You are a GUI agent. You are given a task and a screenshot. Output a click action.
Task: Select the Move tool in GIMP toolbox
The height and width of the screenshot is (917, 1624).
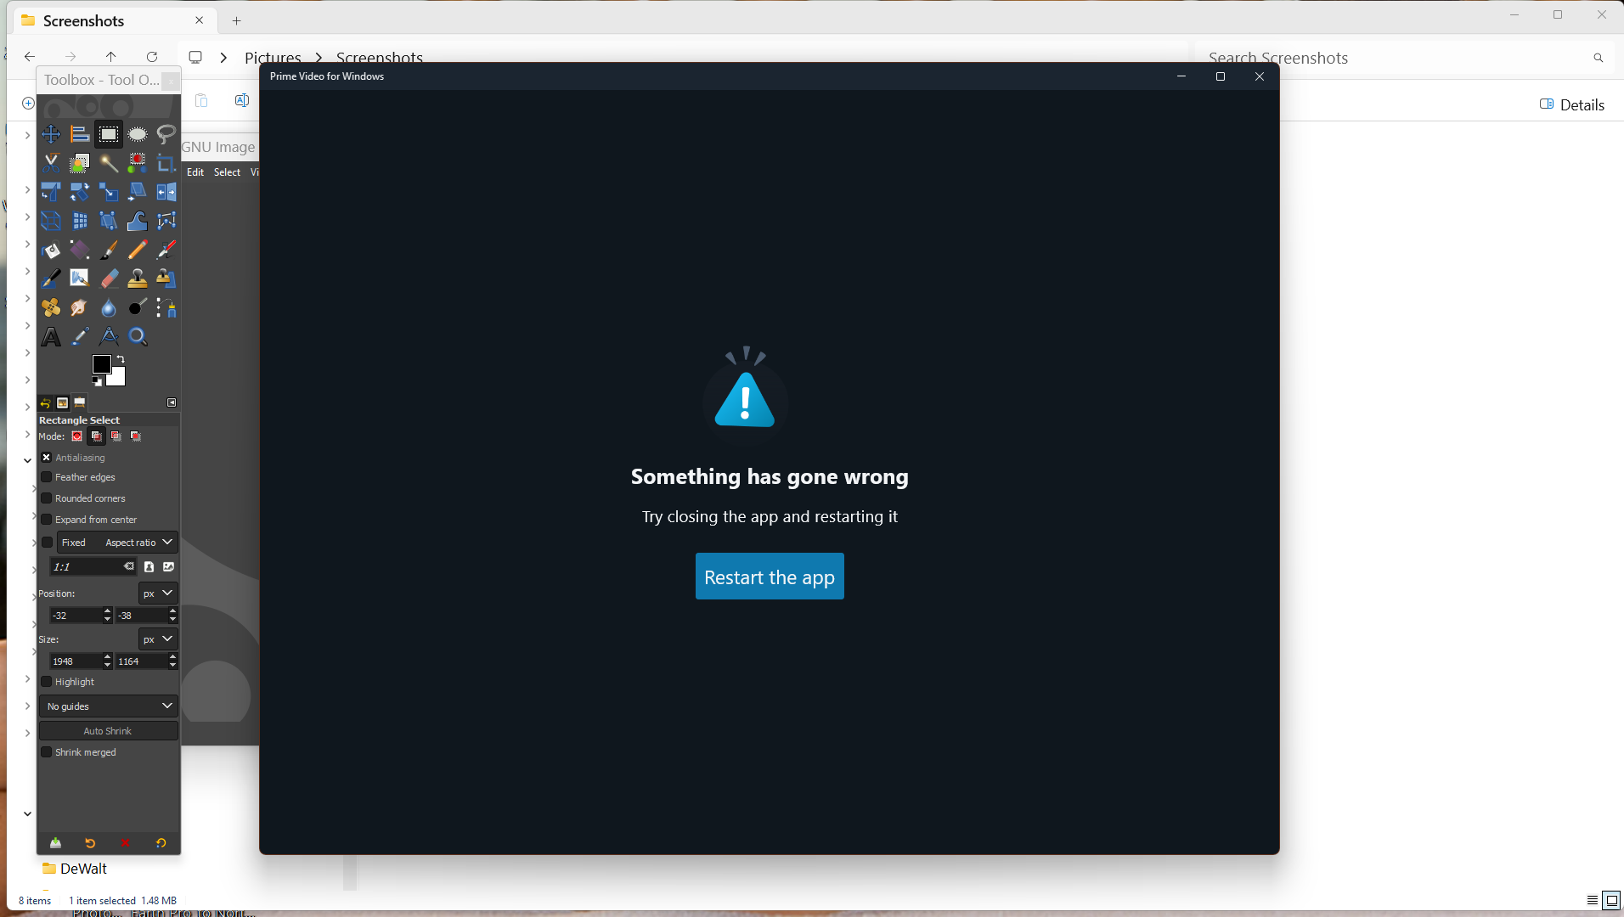[51, 134]
